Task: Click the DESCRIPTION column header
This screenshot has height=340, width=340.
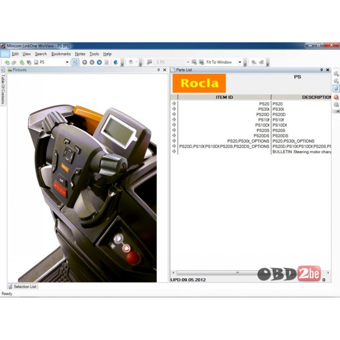Action: 301,97
